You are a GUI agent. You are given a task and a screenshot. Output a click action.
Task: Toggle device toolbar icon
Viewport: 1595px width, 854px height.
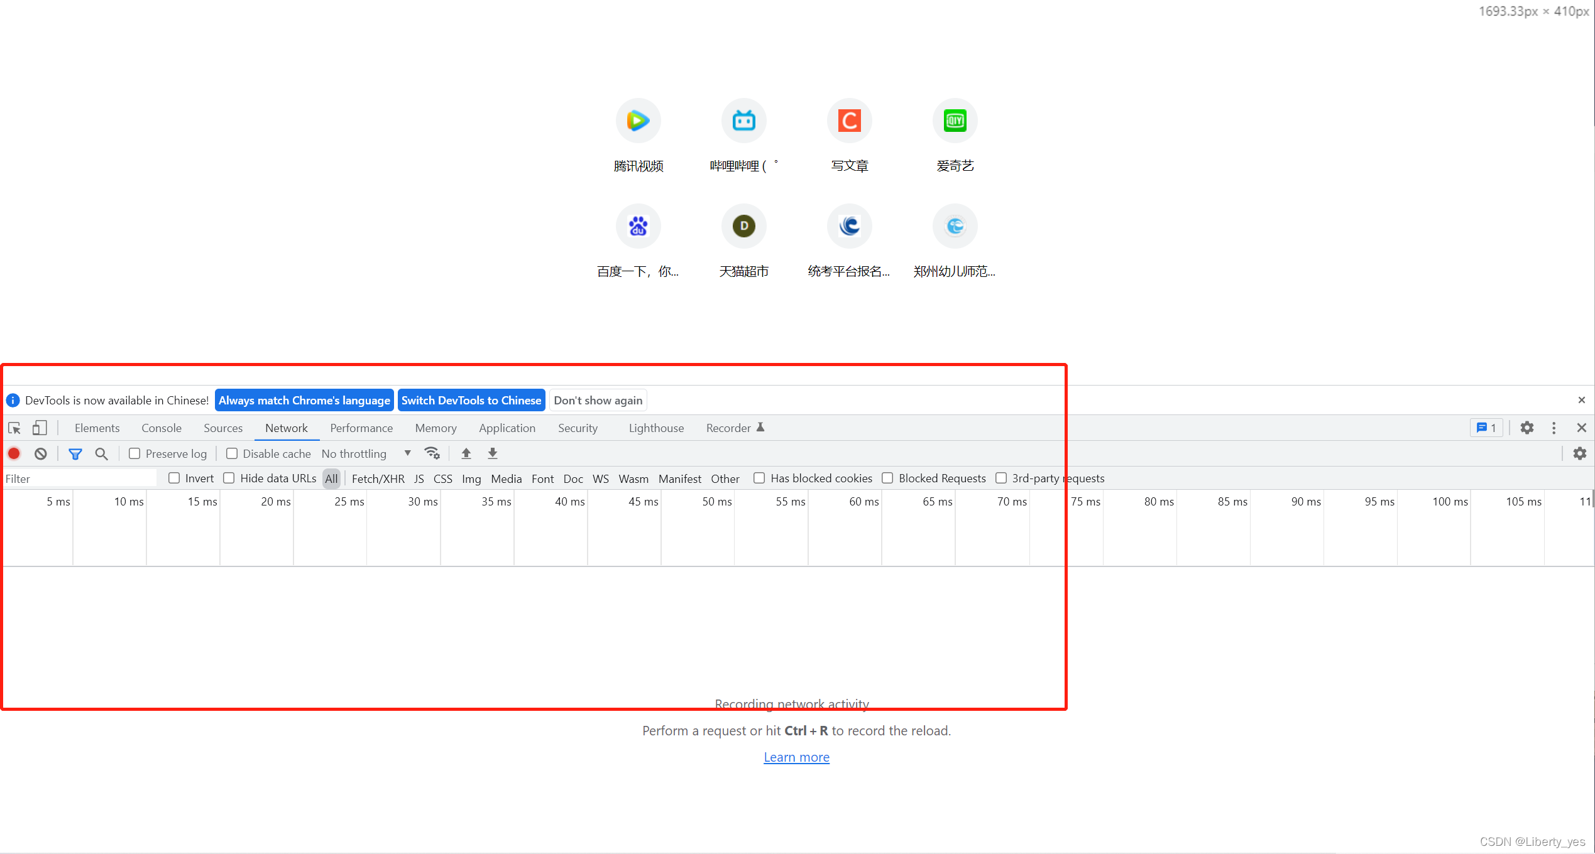point(40,428)
